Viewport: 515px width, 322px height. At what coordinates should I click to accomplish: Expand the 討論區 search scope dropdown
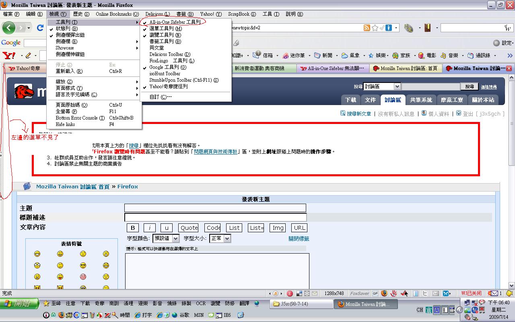point(382,87)
